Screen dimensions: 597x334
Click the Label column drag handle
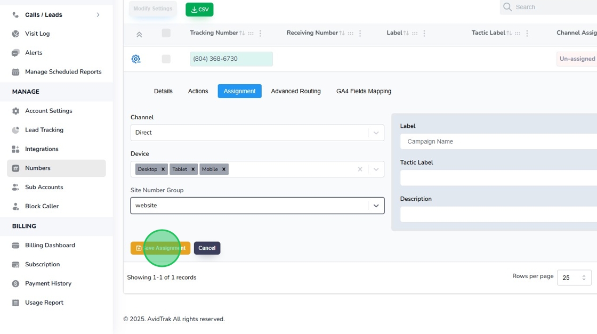[415, 34]
